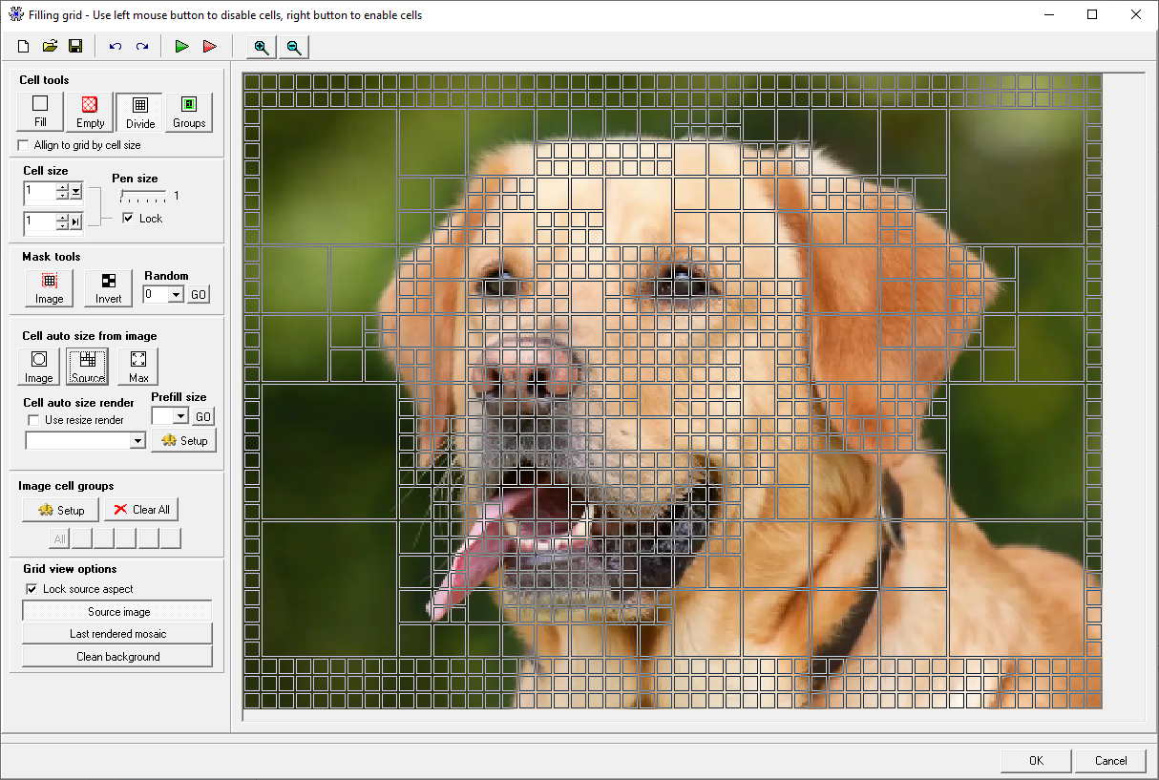The width and height of the screenshot is (1159, 780).
Task: Set cell auto size from Source
Action: pyautogui.click(x=86, y=367)
